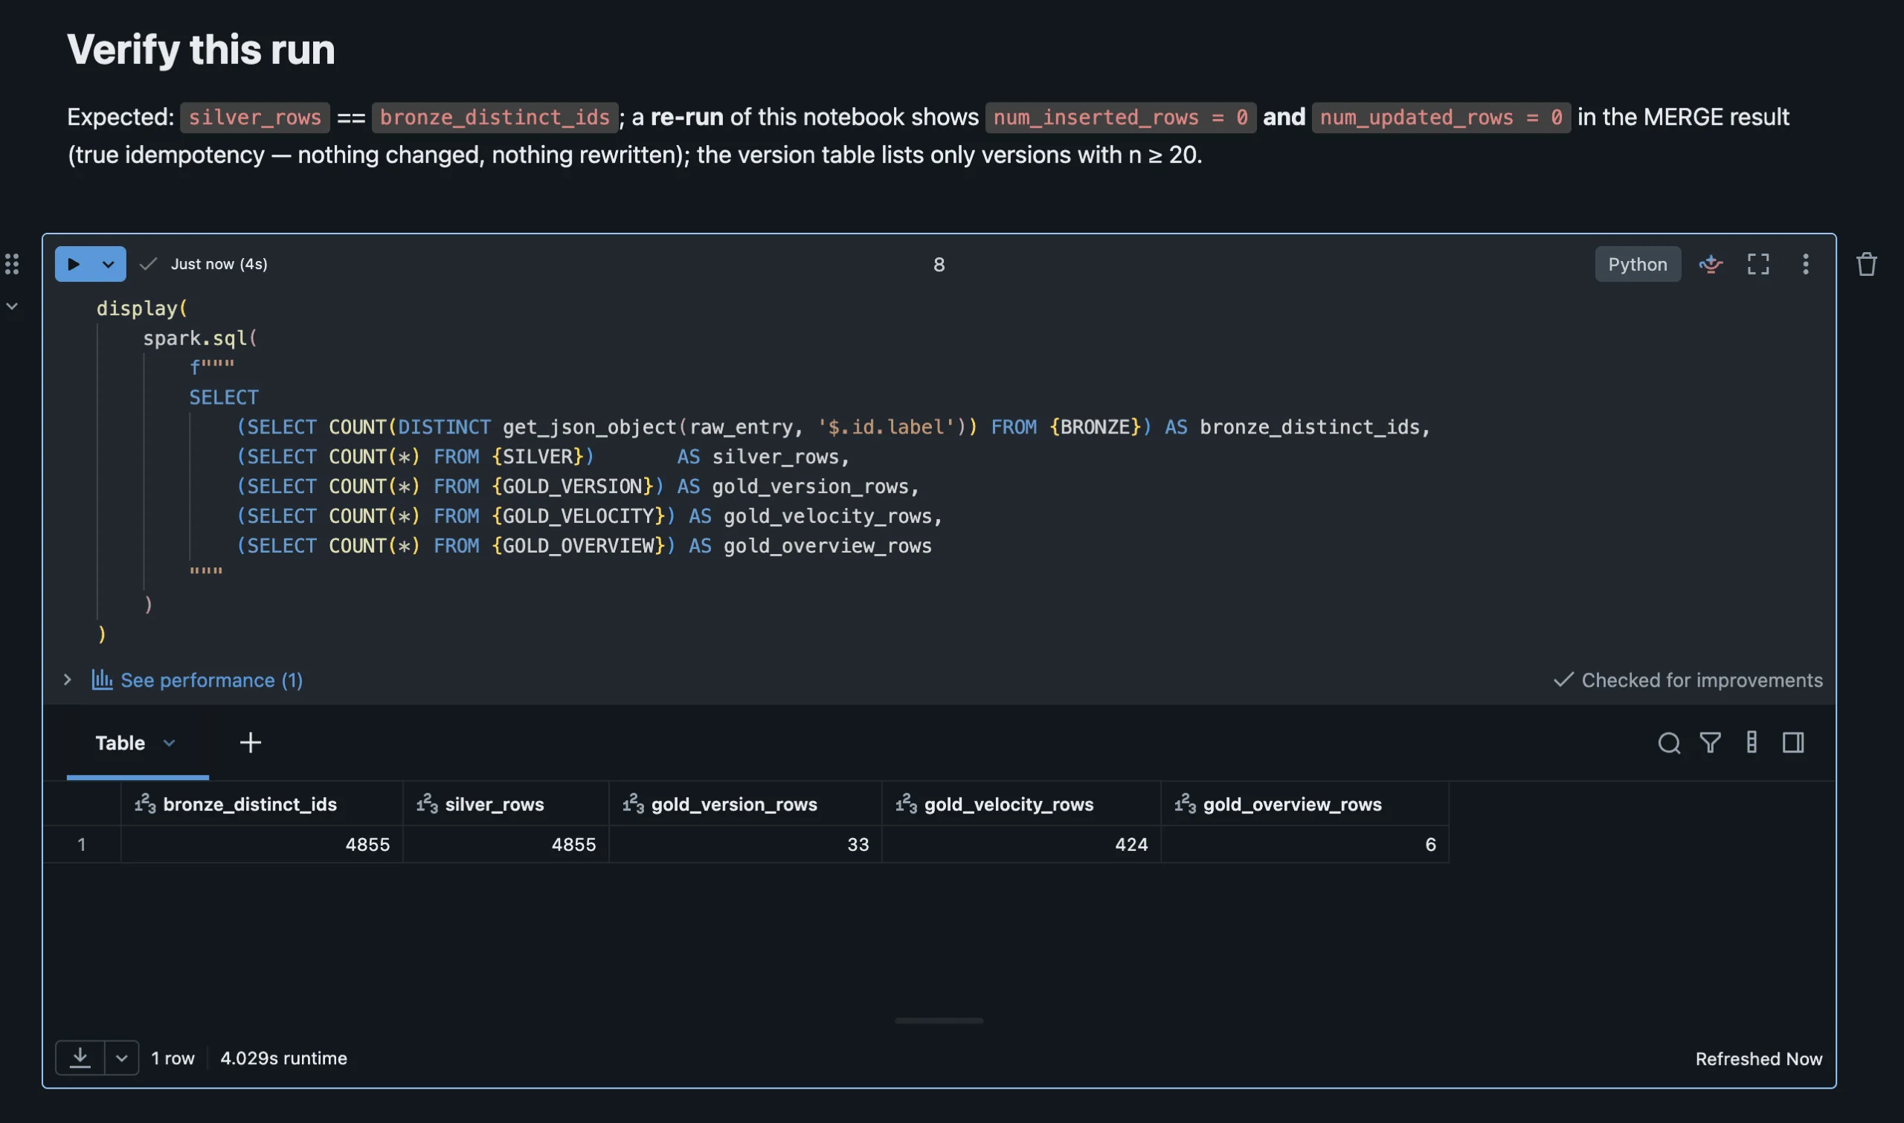The image size is (1904, 1123).
Task: Select row number 1
Action: pos(82,844)
